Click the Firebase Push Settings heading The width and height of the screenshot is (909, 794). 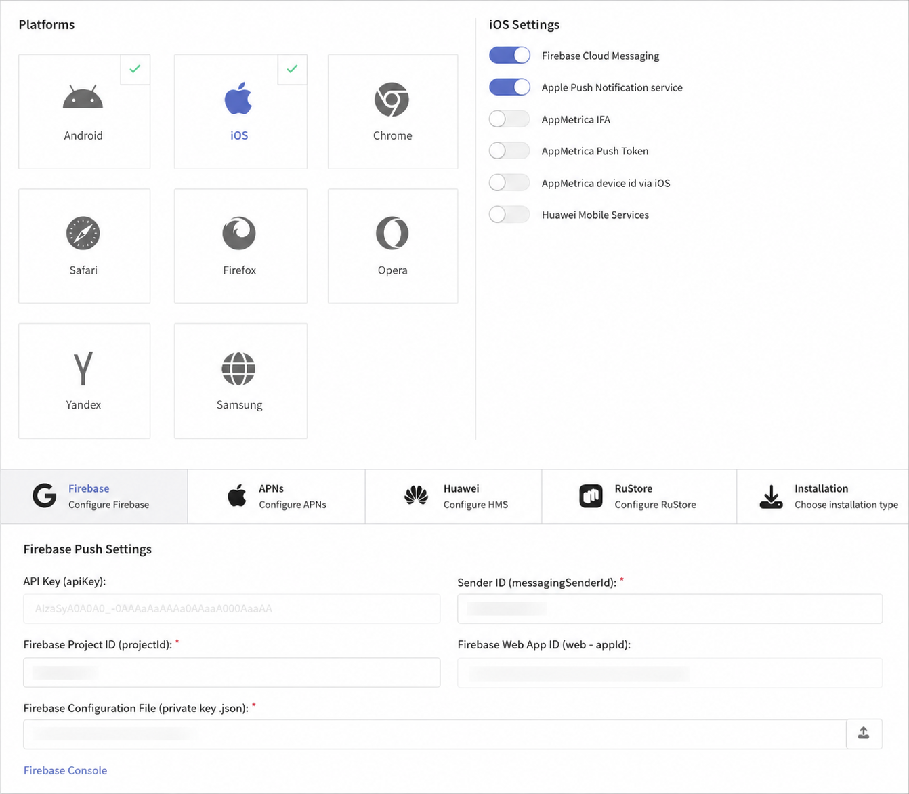87,549
